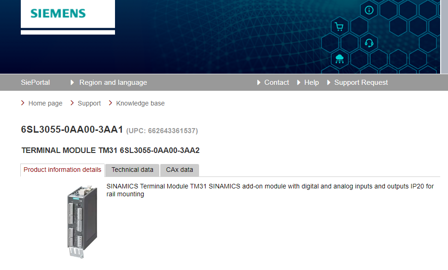Click the arrow icon before Contact
Screen dimensions: 448x270
point(259,82)
